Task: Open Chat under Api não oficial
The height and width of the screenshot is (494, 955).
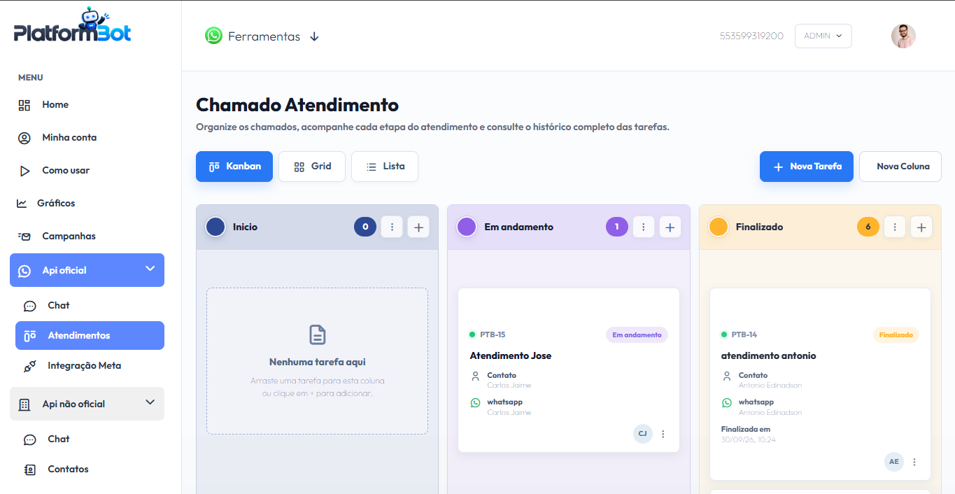Action: coord(59,439)
